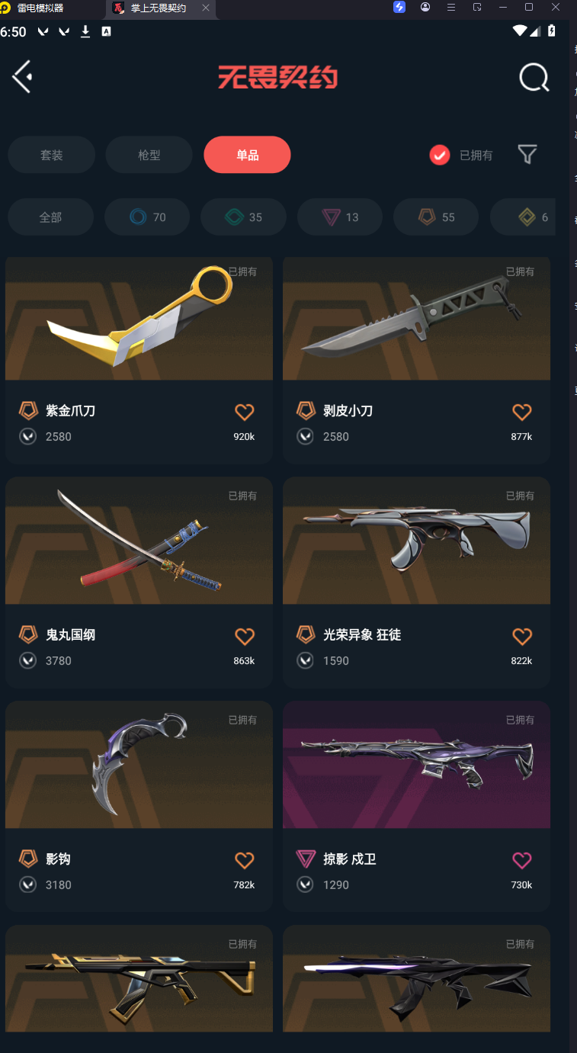Favorite the 紫金爪刀 heart icon
This screenshot has height=1053, width=577.
244,413
